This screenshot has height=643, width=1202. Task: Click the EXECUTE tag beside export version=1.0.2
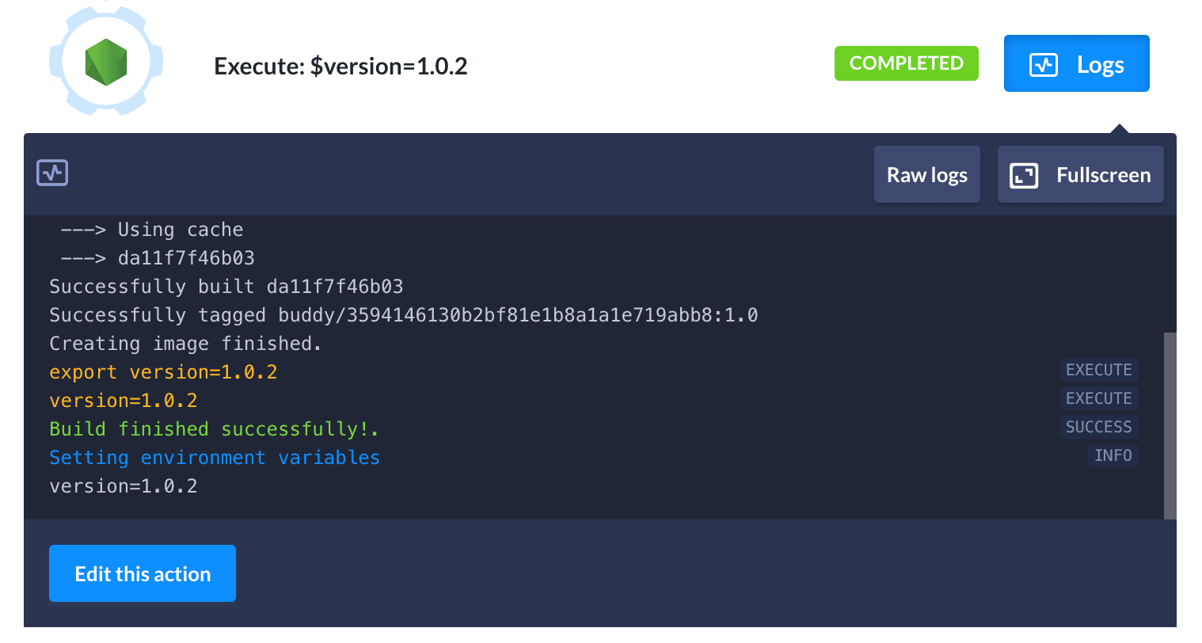[x=1098, y=370]
